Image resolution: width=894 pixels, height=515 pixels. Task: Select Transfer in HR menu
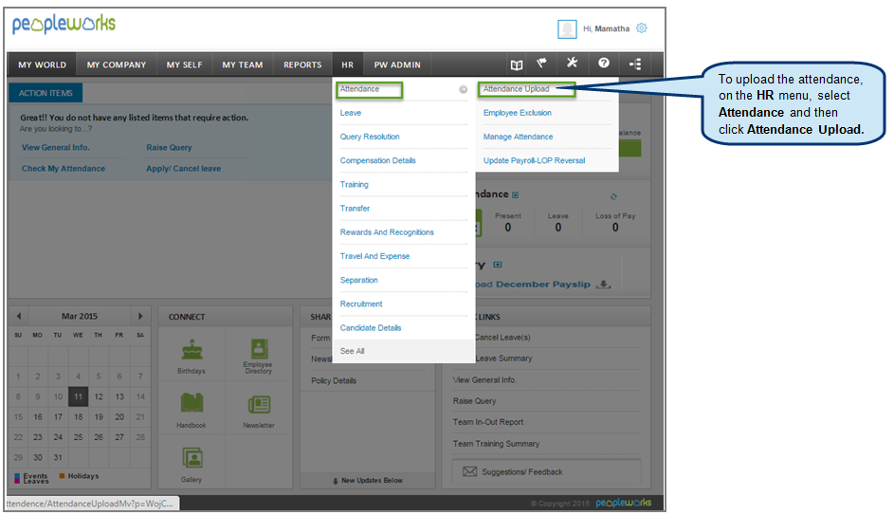[x=355, y=209]
